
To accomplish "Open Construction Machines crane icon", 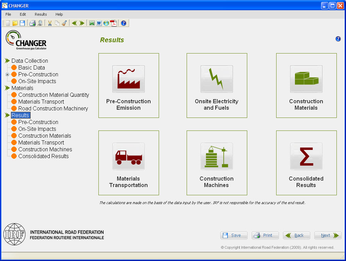I will (217, 156).
